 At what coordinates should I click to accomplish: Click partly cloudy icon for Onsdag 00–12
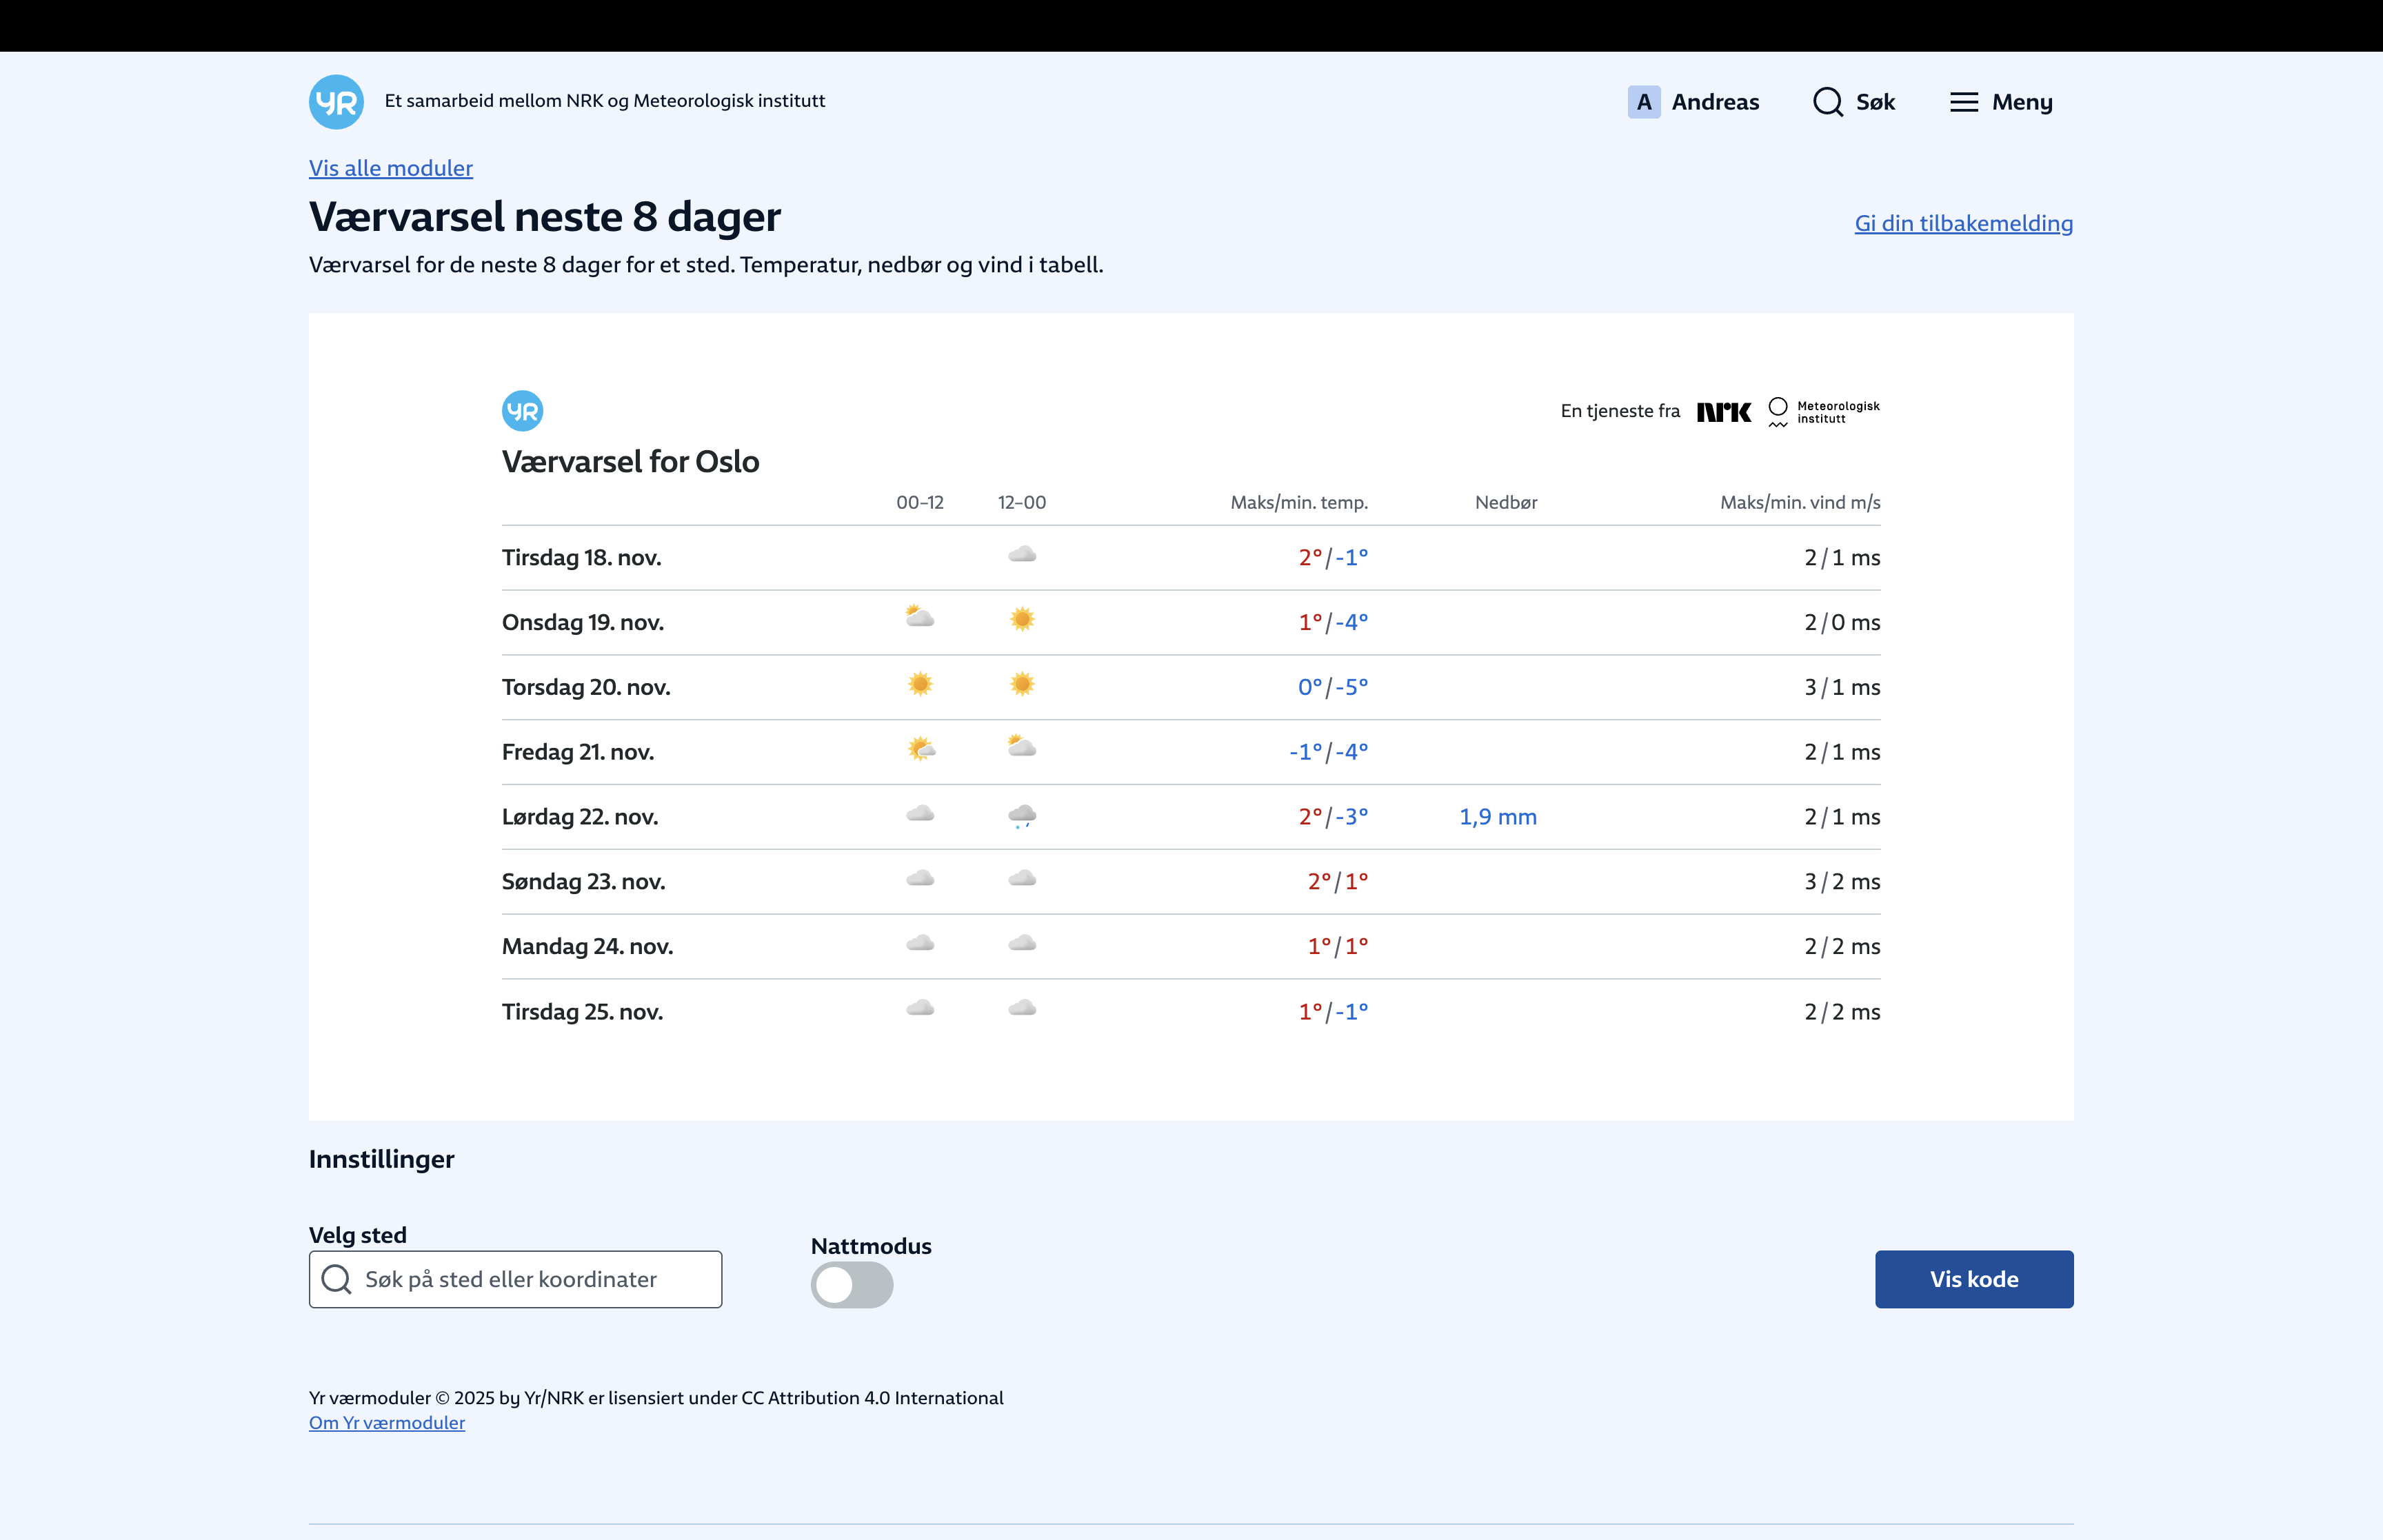(919, 617)
